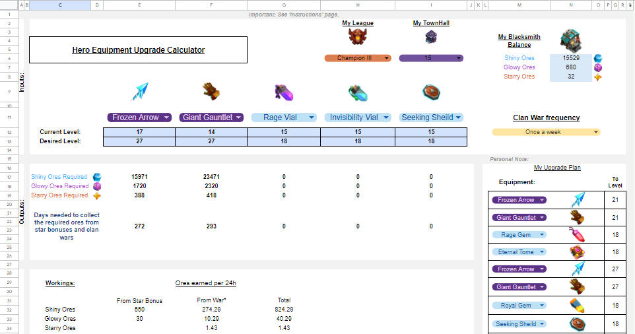635x334 pixels.
Task: Select Starry Ores balance cell 32
Action: (x=571, y=77)
